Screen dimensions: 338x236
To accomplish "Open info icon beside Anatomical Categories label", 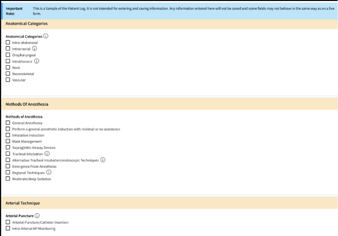I will click(46, 36).
